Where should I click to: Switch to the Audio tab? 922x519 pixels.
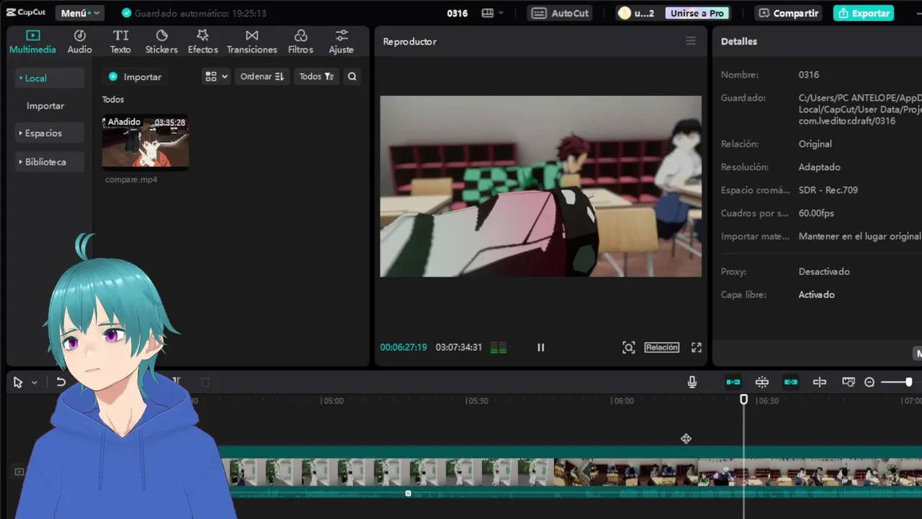(80, 42)
